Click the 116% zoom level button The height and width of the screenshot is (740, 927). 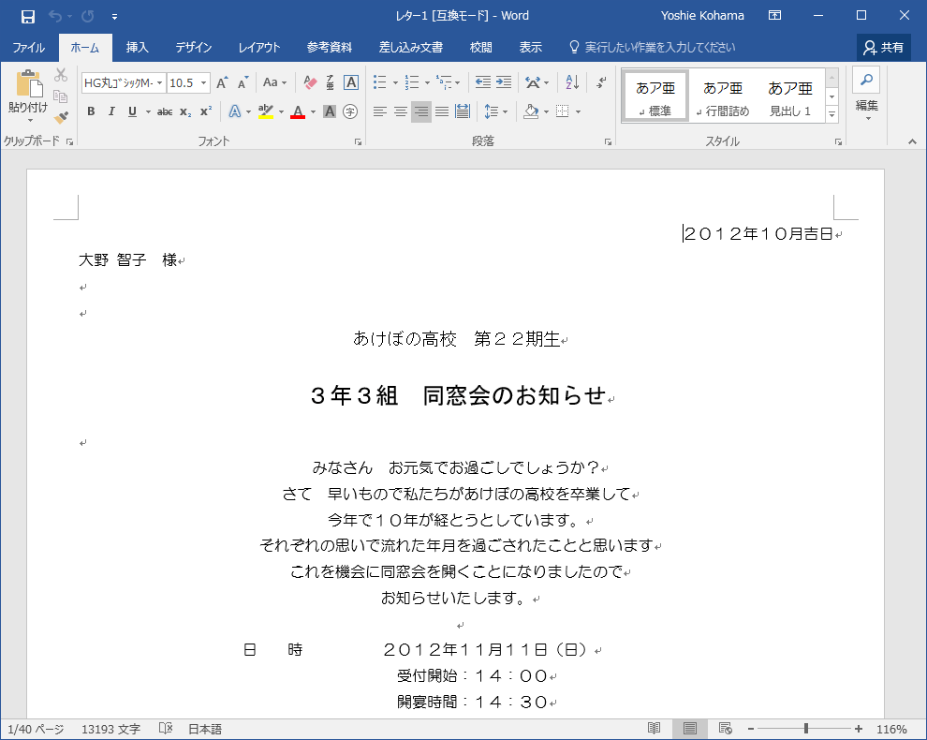click(891, 729)
